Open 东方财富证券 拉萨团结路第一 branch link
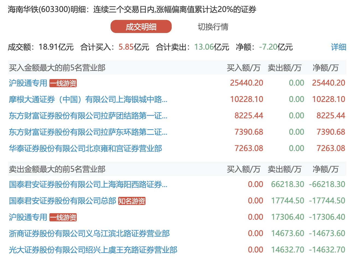This screenshot has width=351, height=259. click(88, 116)
